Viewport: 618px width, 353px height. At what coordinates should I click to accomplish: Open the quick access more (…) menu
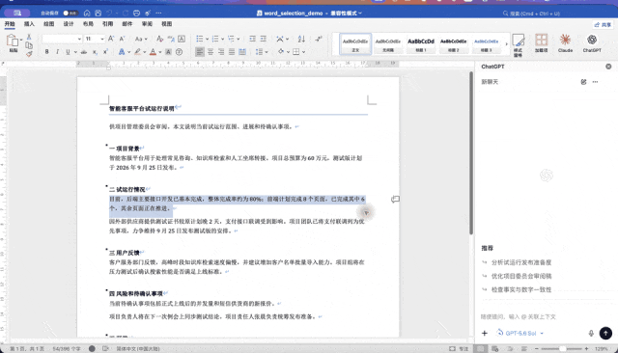[x=158, y=13]
